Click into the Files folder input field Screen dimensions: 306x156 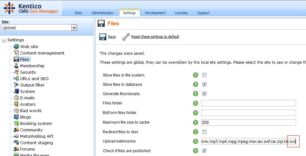[249, 103]
